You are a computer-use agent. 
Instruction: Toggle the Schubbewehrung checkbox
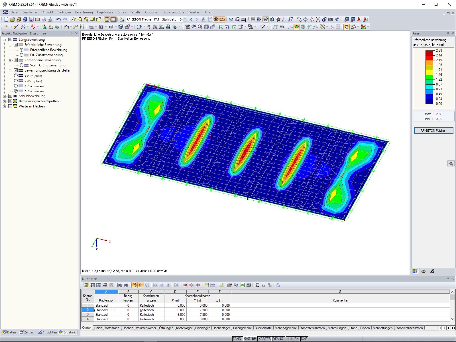[x=10, y=96]
